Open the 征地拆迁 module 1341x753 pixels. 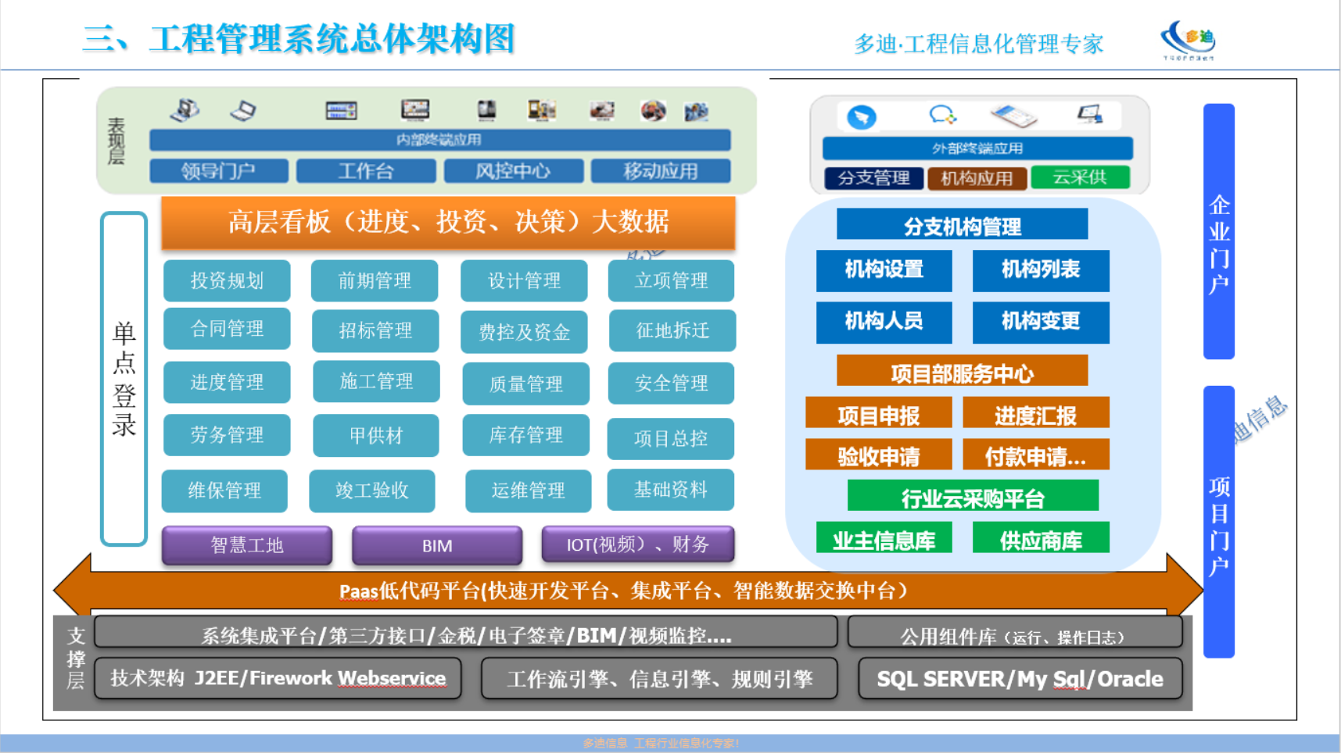coord(672,331)
